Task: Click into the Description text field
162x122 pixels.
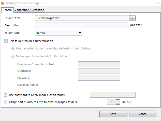Action: 81,25
